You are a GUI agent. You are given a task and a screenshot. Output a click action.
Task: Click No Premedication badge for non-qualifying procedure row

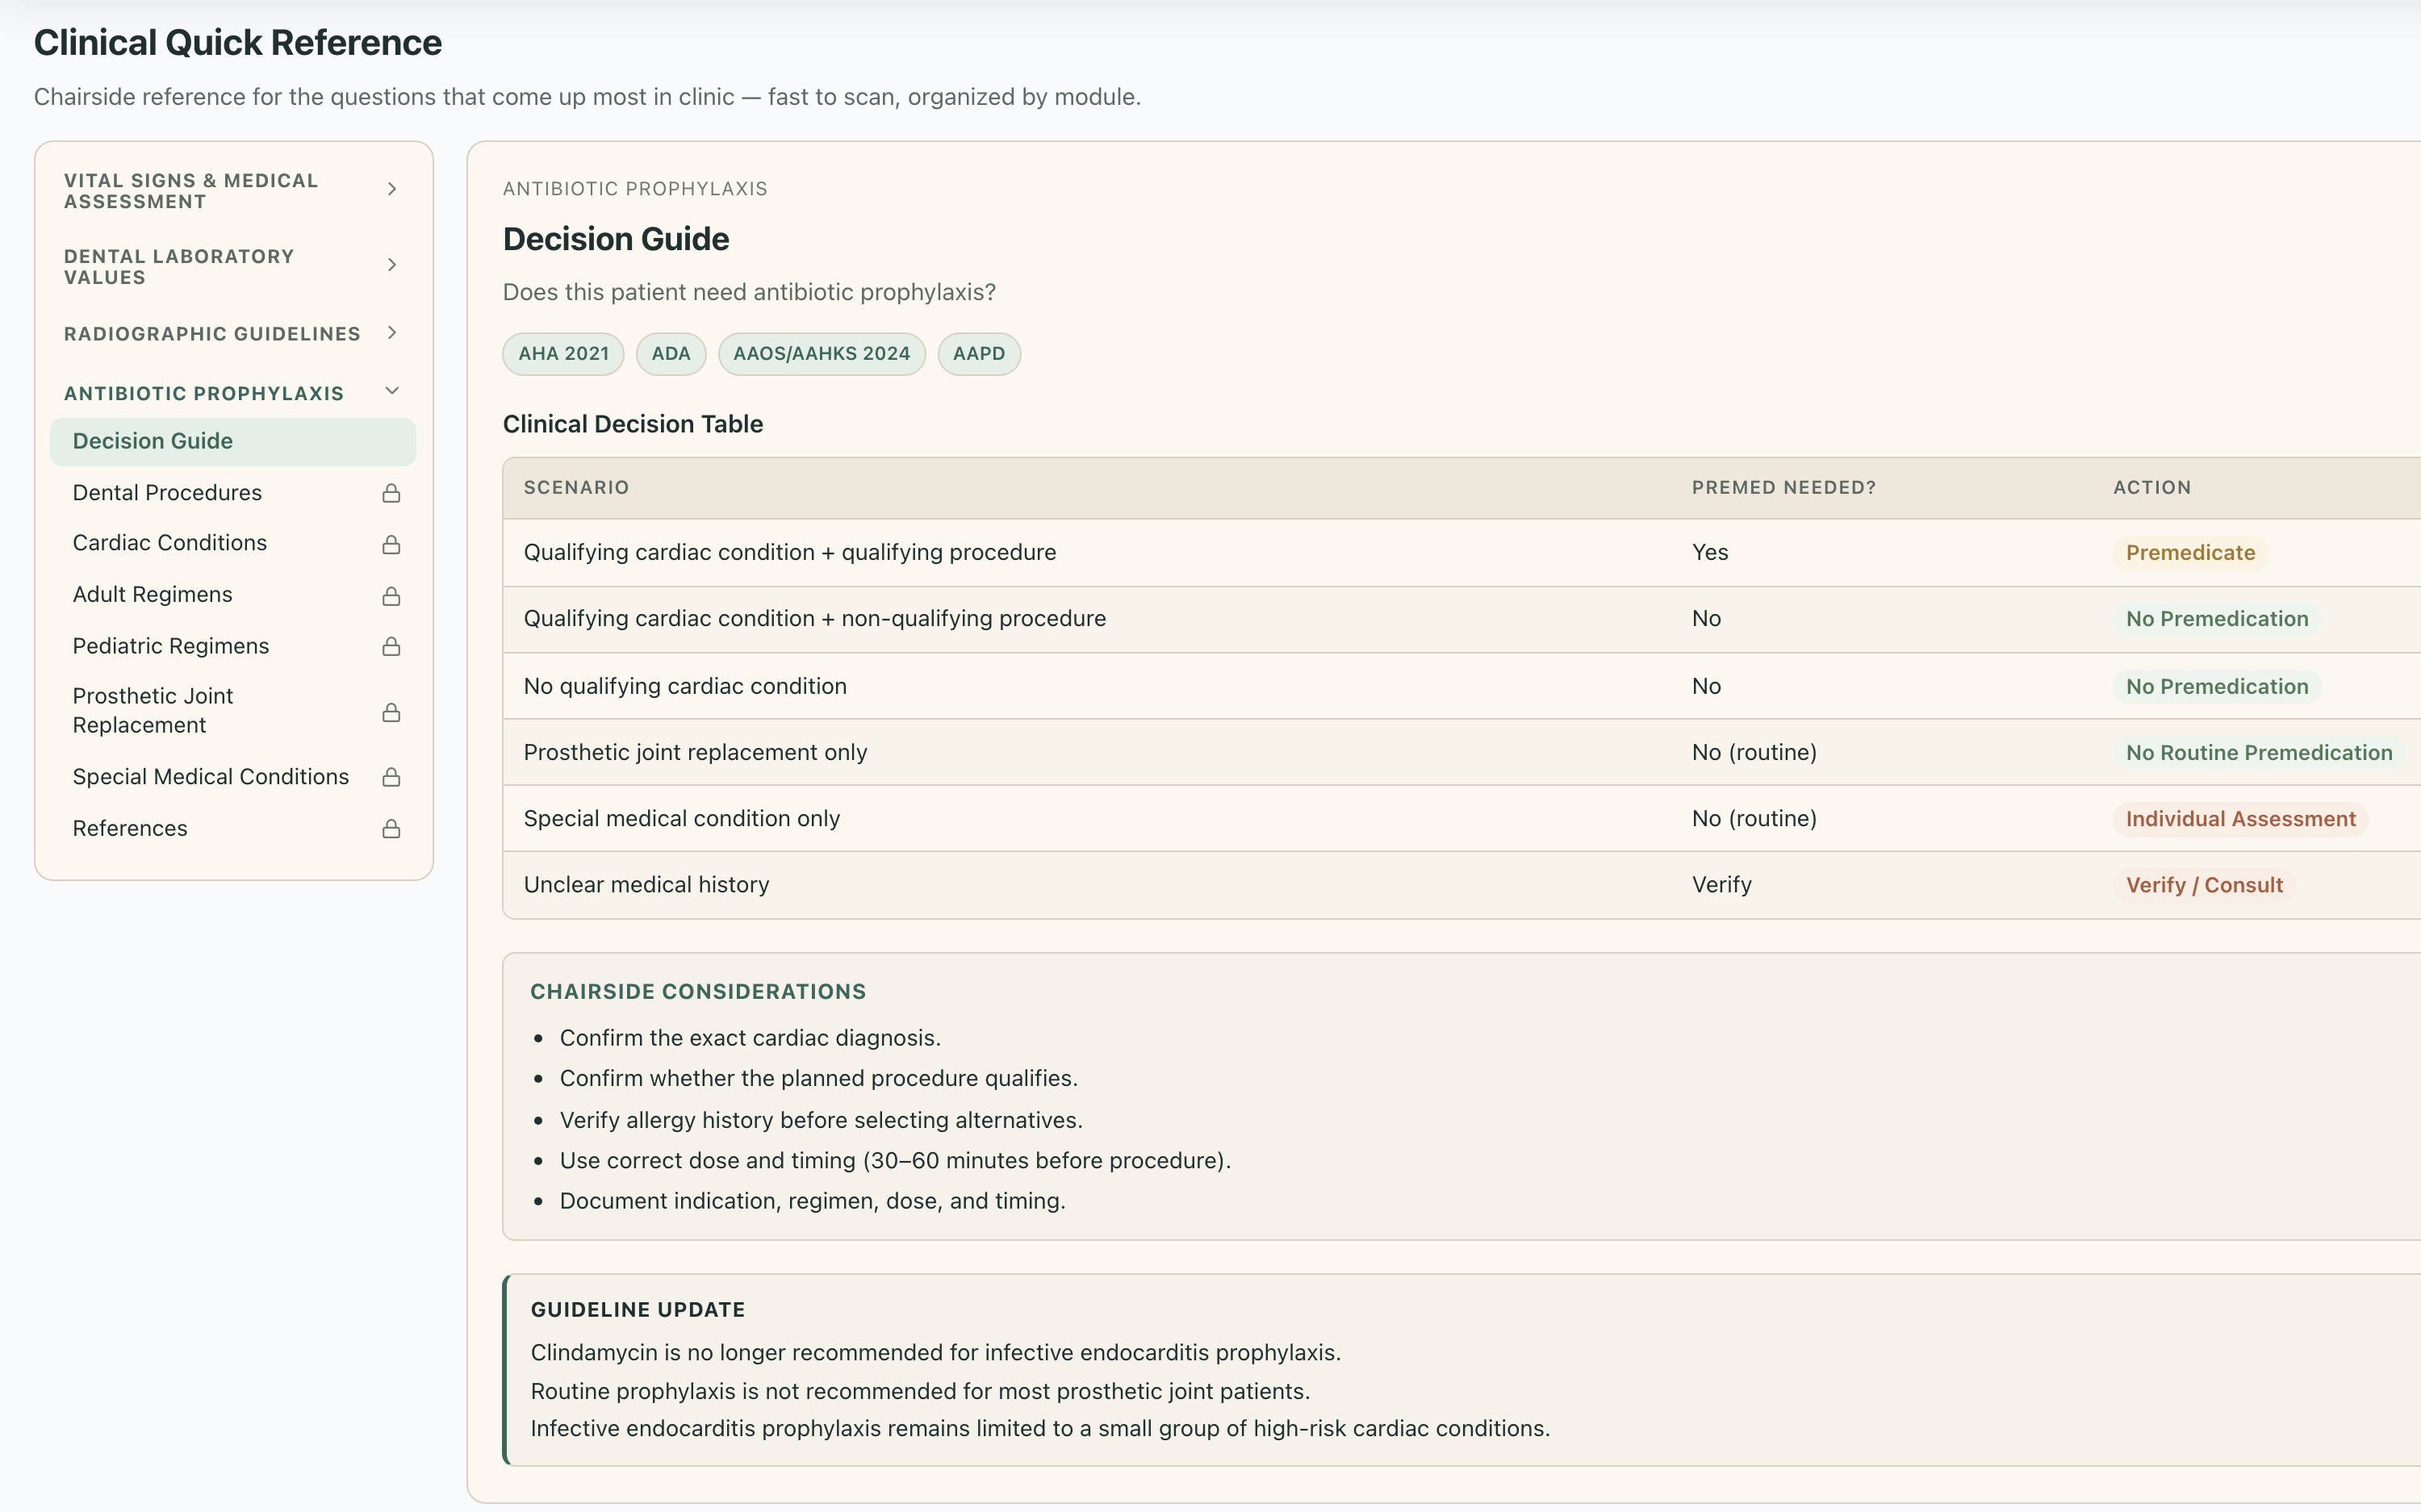tap(2217, 619)
